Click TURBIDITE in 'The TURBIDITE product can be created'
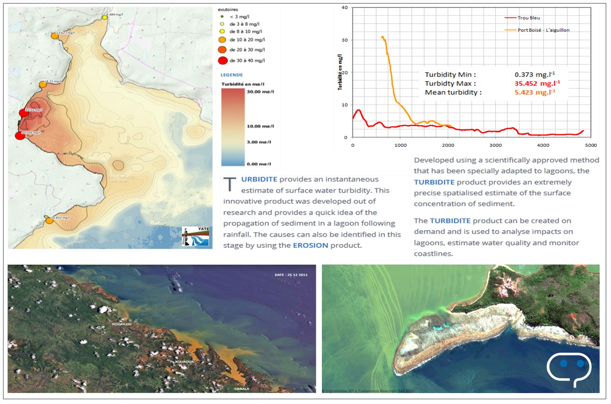This screenshot has height=404, width=611. click(x=450, y=221)
